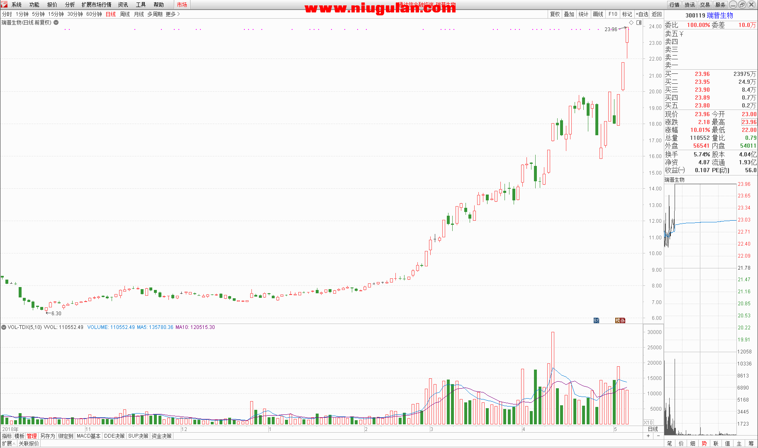Click the 榜杀 marker icon on chart

tap(620, 320)
